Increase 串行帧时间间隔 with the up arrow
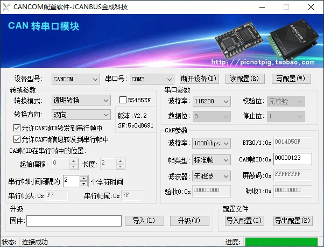Screen dimensions: 324x247 83,179
